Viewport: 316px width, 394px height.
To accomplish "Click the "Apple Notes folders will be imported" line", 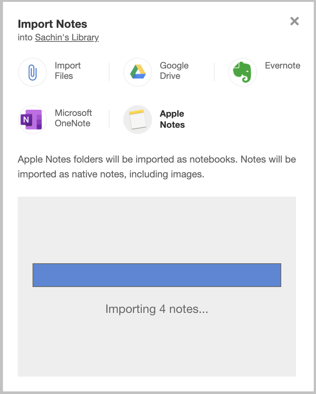I will (157, 159).
